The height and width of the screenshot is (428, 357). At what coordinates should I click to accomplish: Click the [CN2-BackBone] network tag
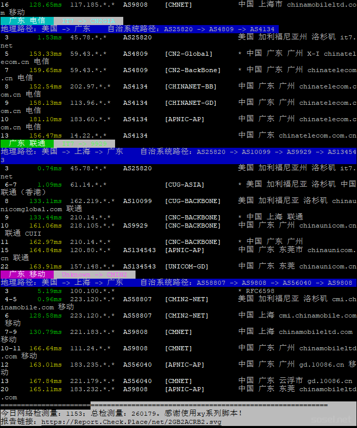pos(192,70)
